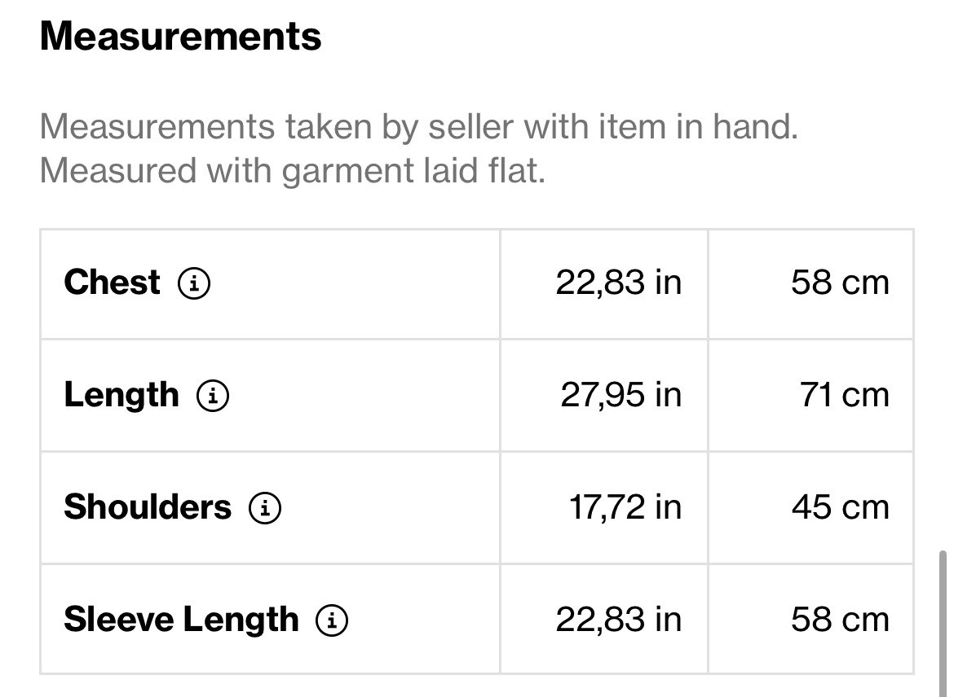Screen dimensions: 954x697
Task: Select the 27,95 in length value
Action: [621, 395]
